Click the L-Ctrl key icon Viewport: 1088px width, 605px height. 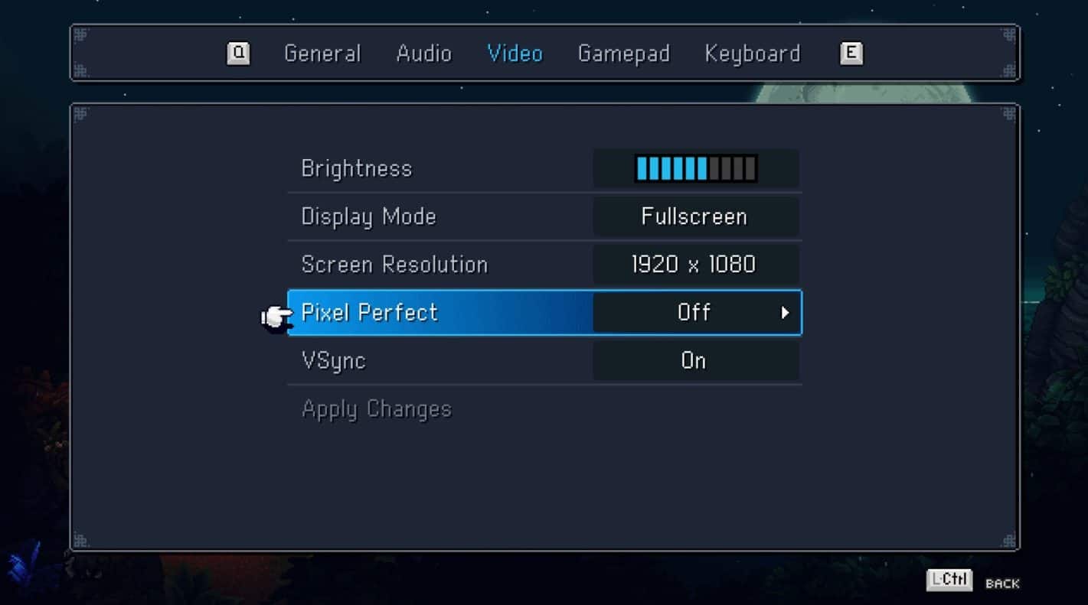click(949, 580)
